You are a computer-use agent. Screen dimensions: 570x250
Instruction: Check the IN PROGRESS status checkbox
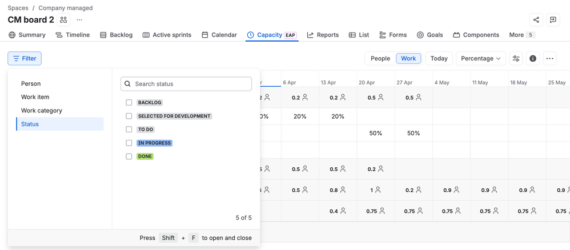tap(129, 143)
